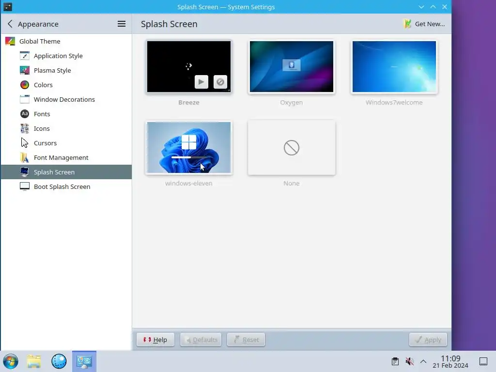This screenshot has width=496, height=372.
Task: Click the Global Theme icon
Action: [x=10, y=41]
